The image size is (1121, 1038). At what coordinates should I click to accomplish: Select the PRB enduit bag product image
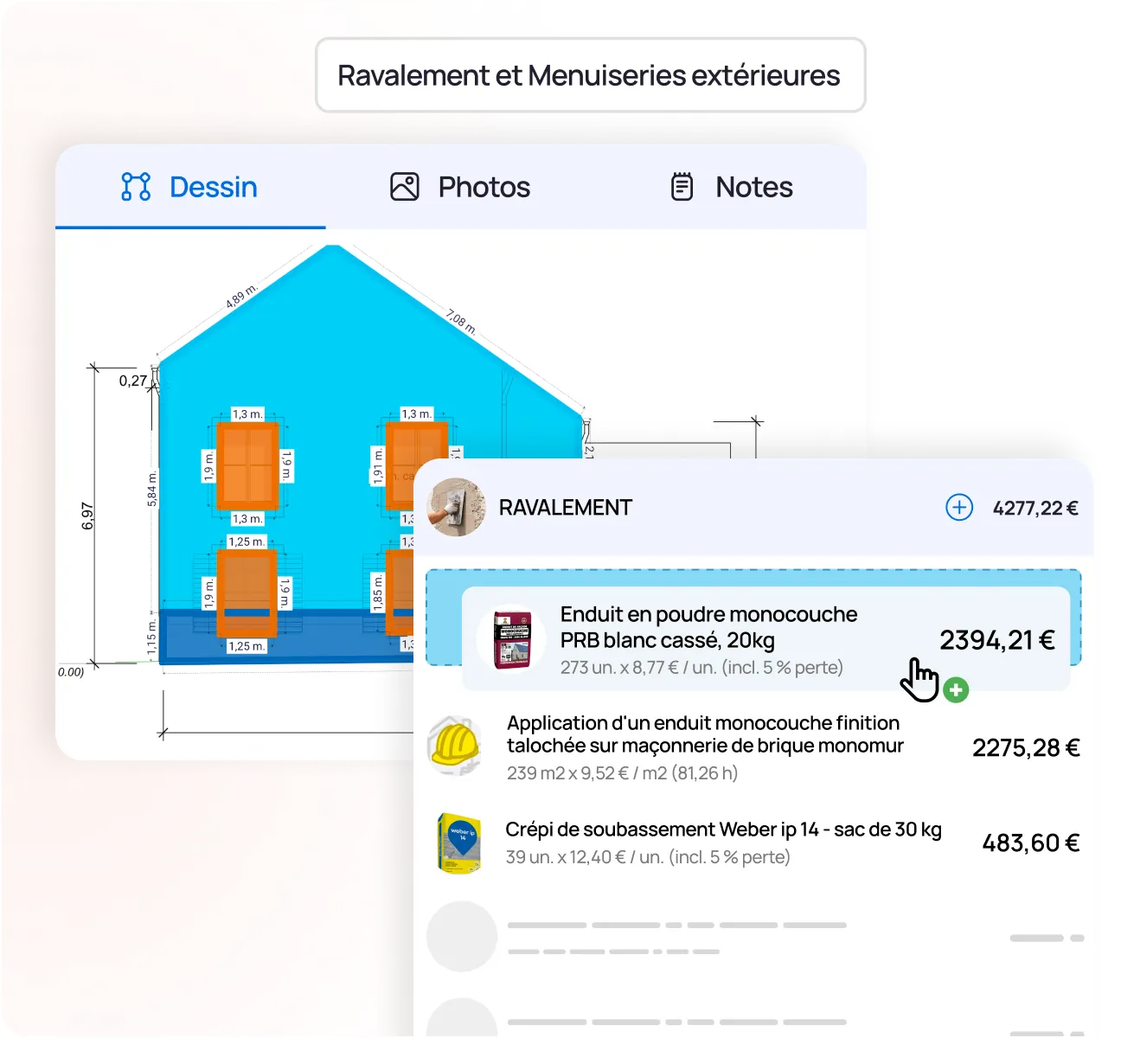[512, 639]
